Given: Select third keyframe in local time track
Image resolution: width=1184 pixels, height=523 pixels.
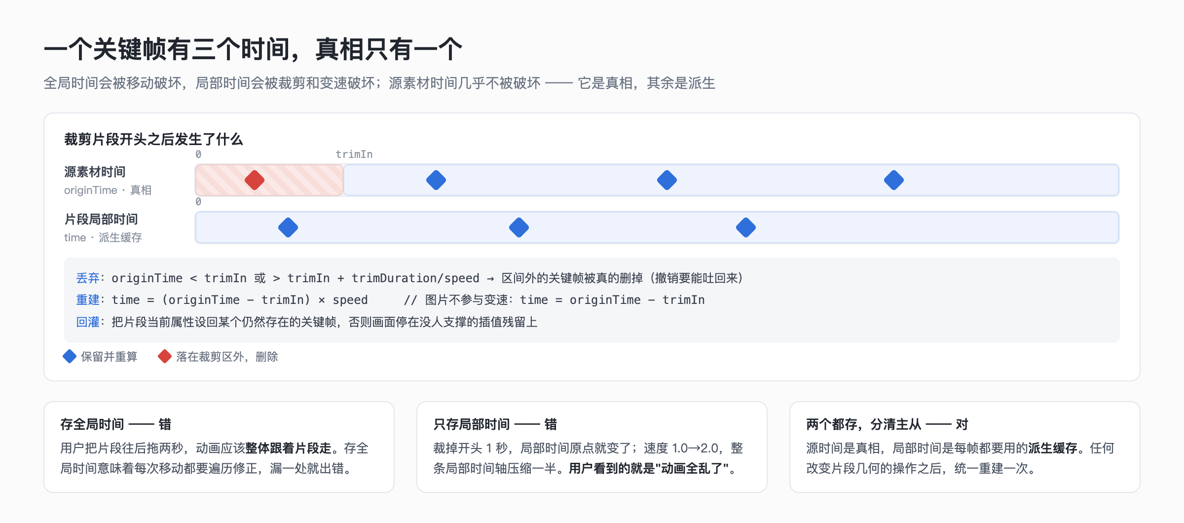Looking at the screenshot, I should tap(746, 227).
